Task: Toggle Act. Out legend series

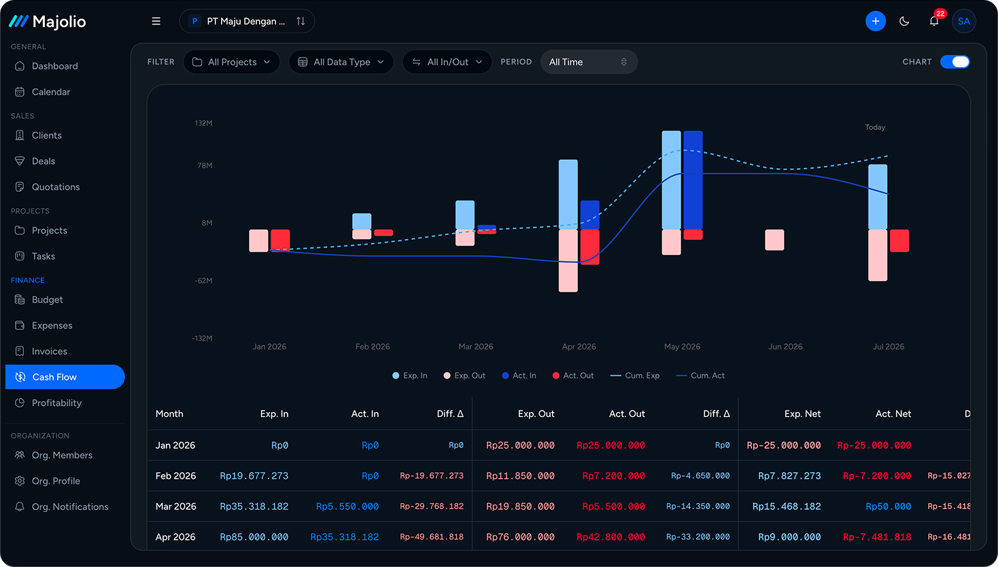Action: [x=573, y=375]
